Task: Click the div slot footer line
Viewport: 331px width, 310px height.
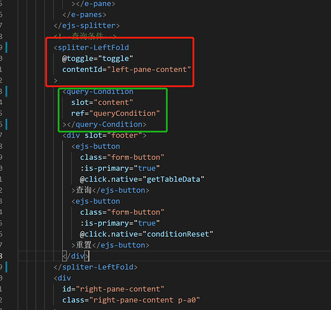Action: [x=104, y=135]
